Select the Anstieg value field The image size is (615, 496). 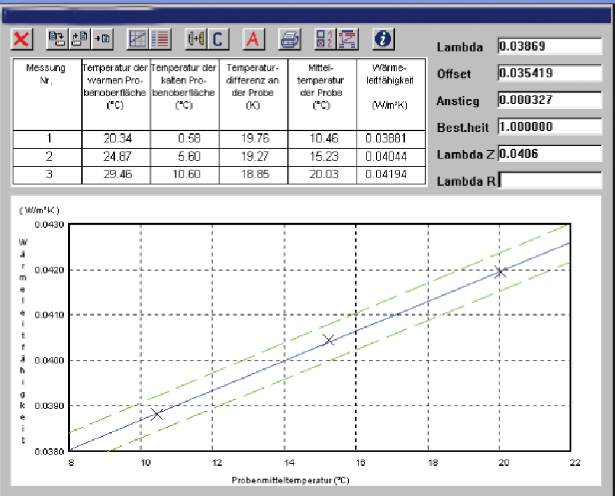click(549, 100)
